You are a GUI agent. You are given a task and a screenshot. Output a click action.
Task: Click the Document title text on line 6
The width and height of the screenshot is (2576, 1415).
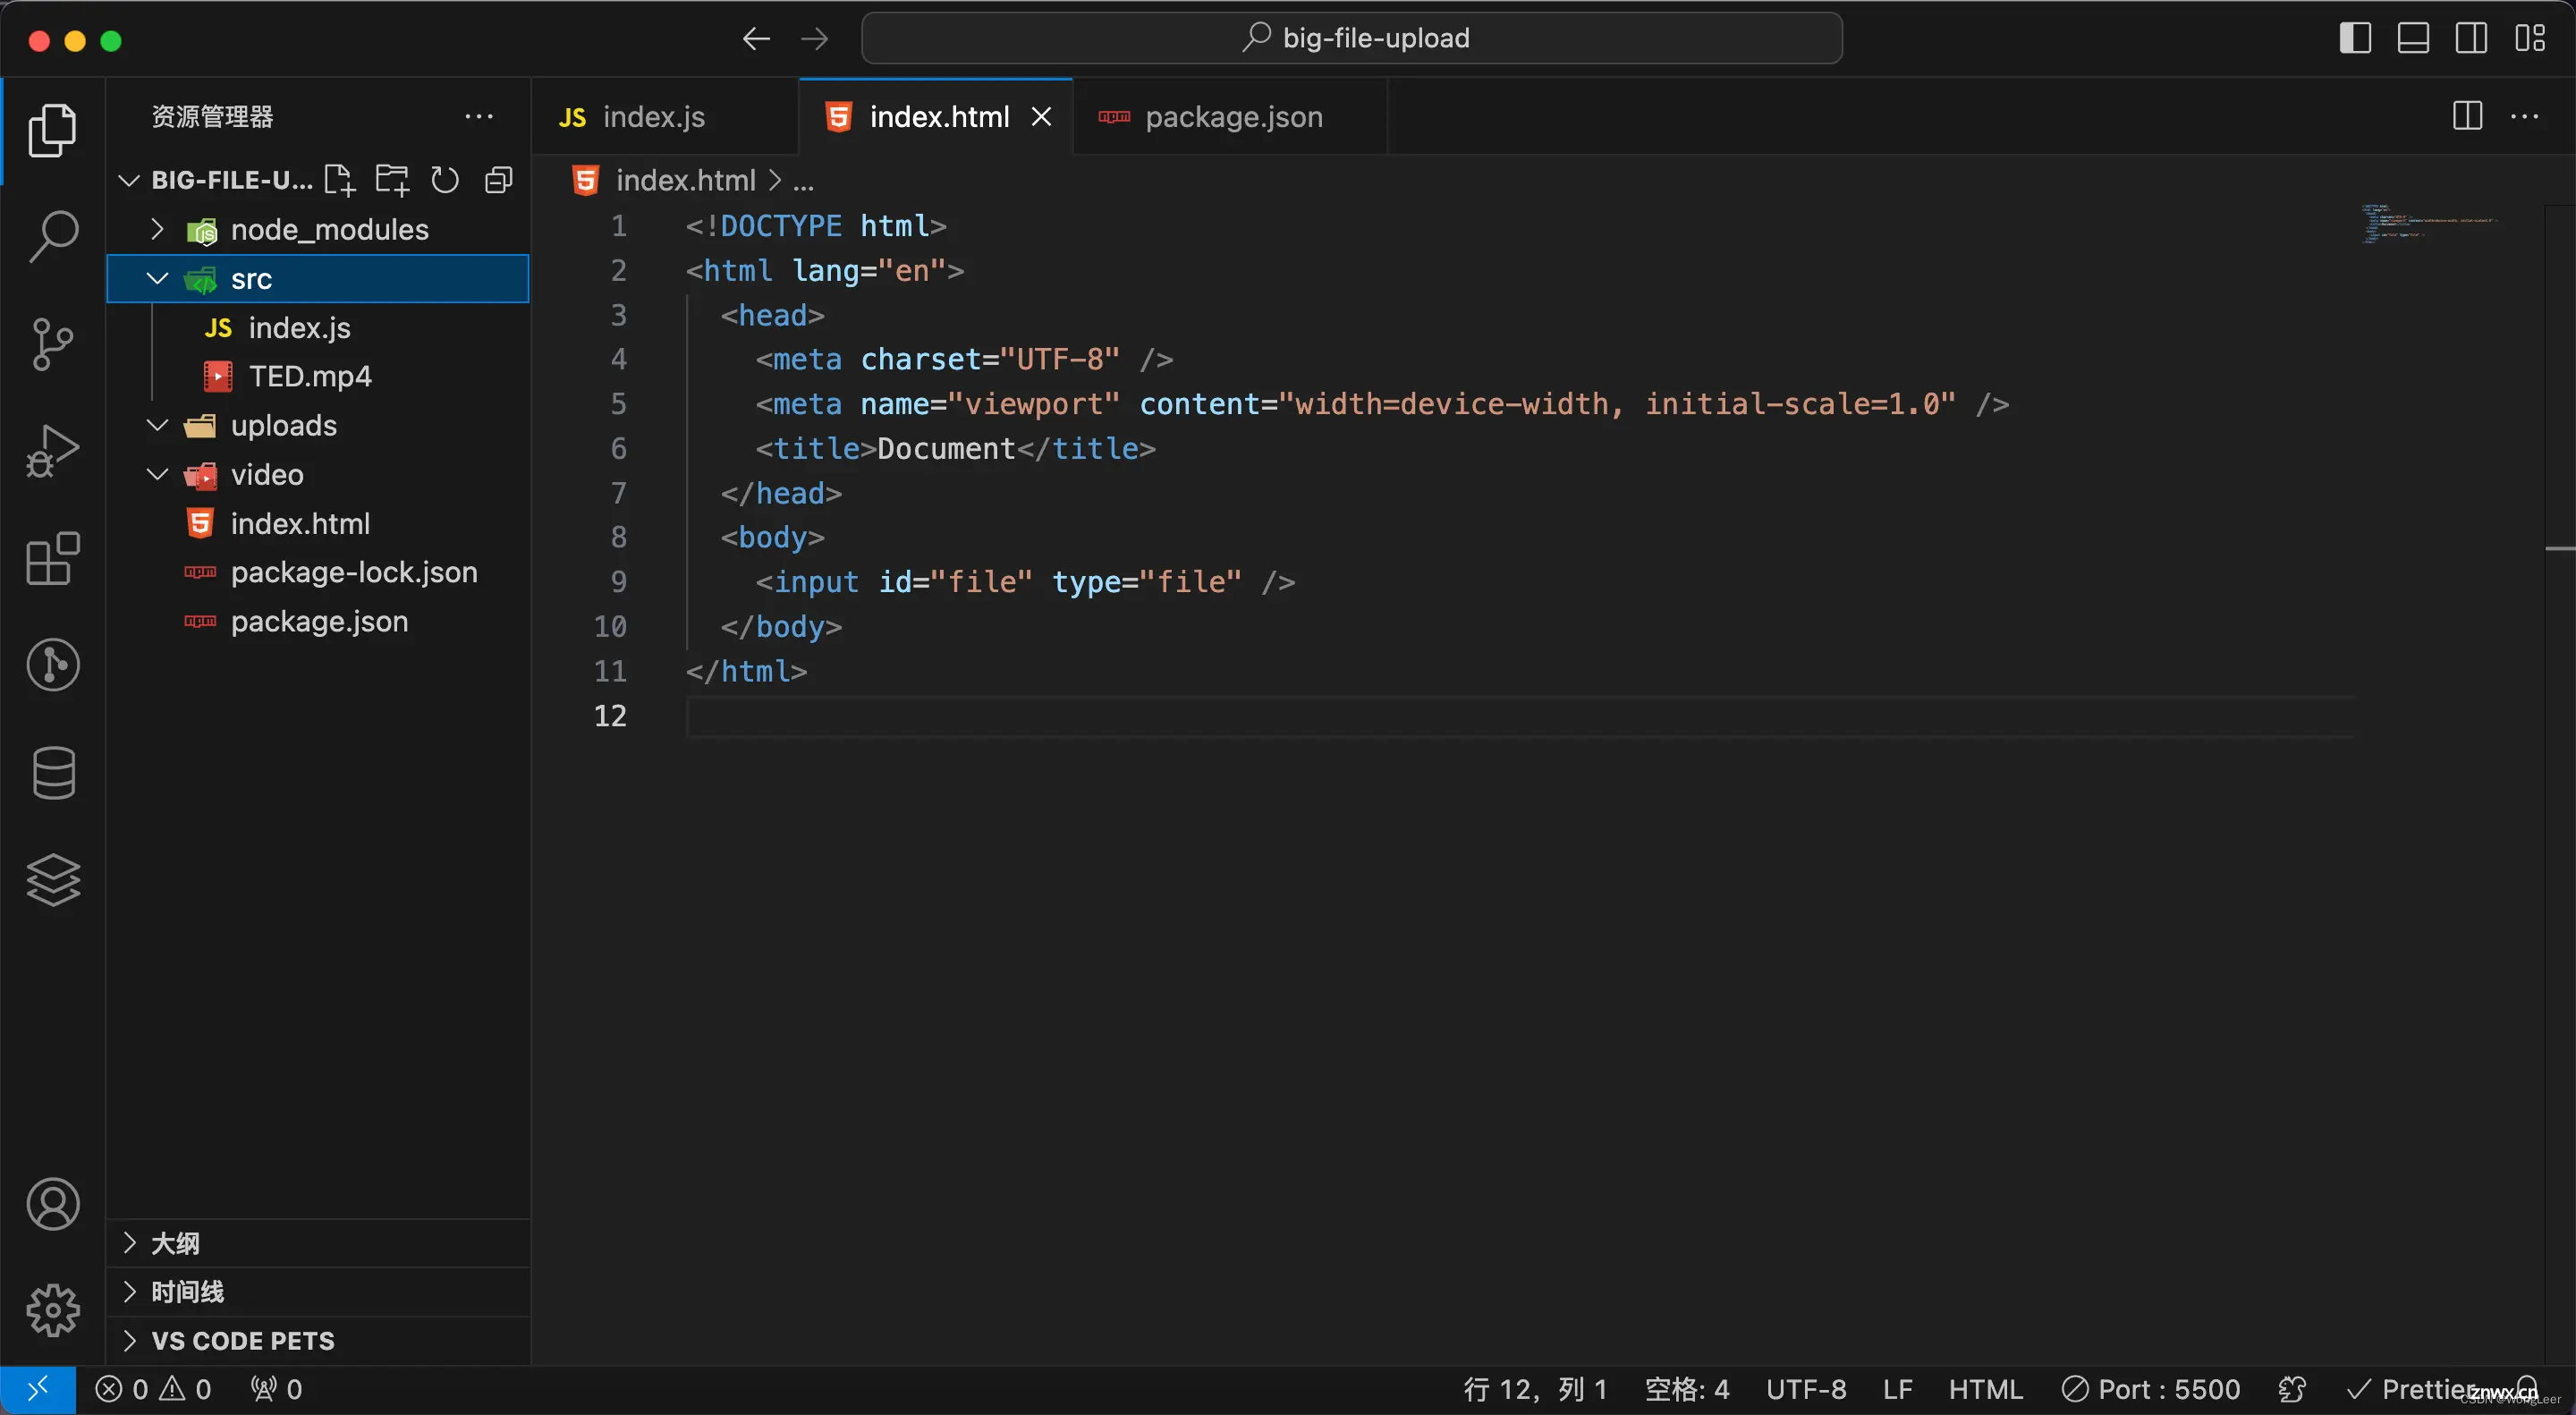click(946, 449)
